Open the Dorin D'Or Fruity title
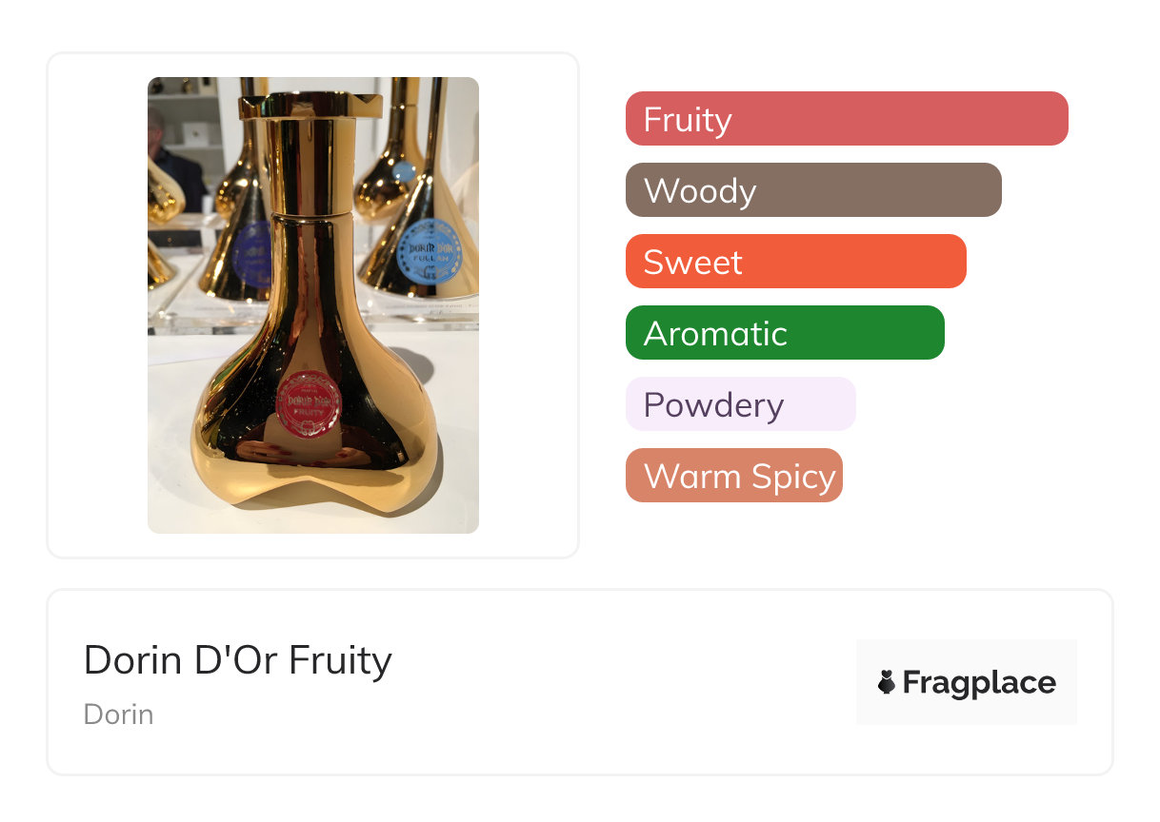The width and height of the screenshot is (1160, 822). coord(237,659)
